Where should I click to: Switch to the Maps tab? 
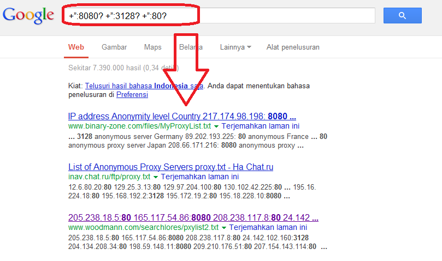[153, 47]
